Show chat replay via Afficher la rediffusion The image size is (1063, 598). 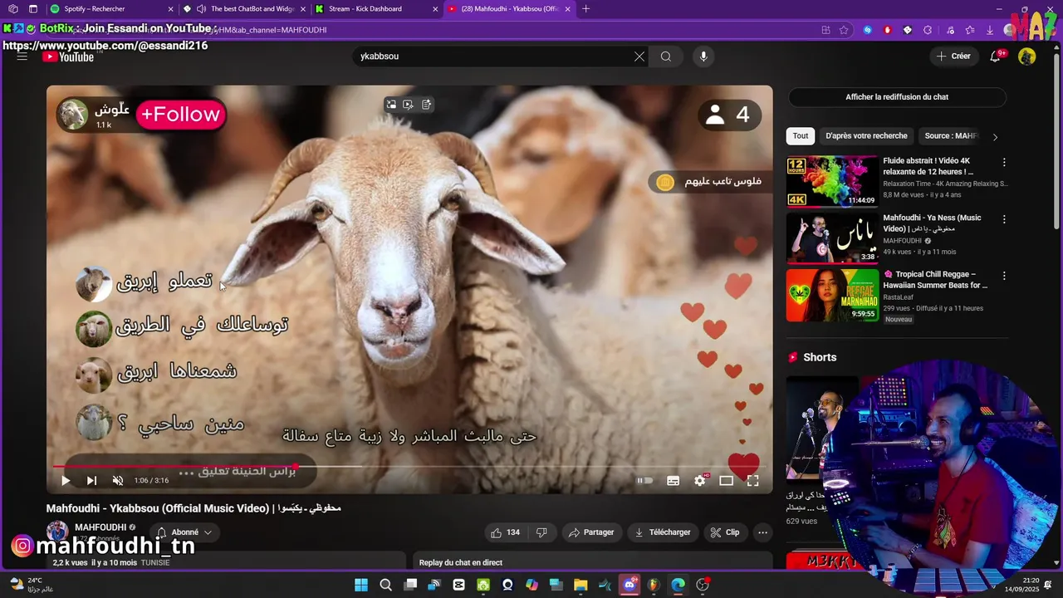(897, 97)
